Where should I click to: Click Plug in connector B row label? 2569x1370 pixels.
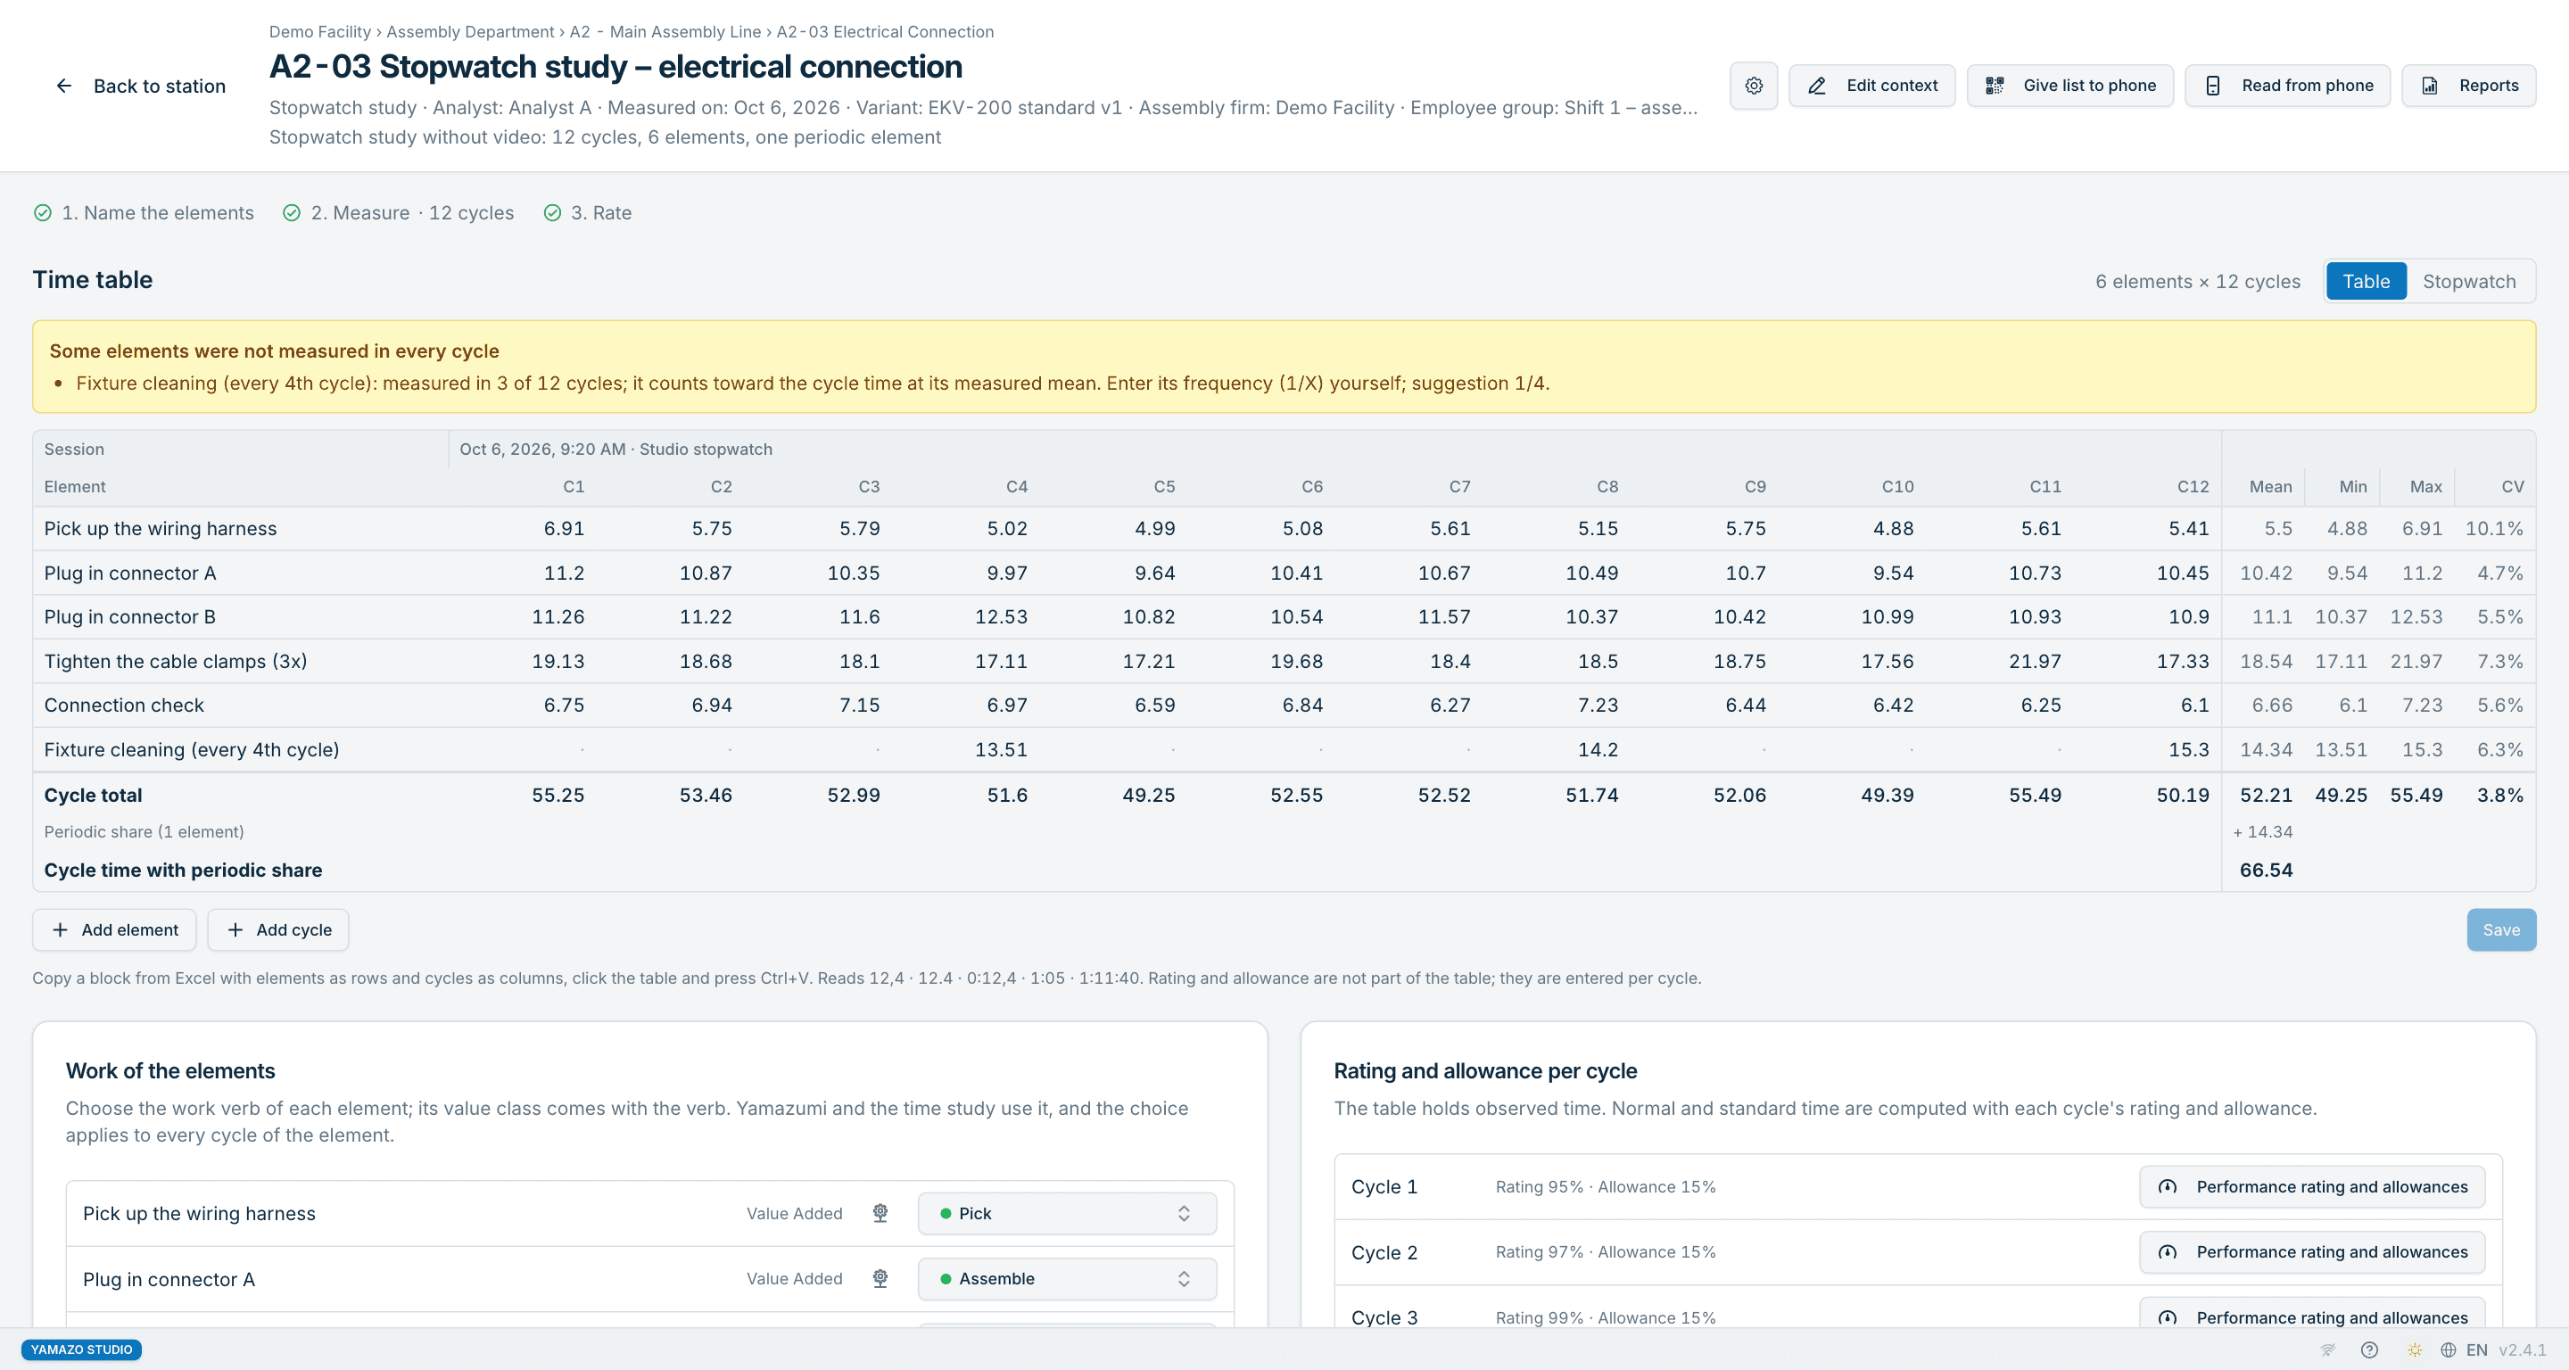(129, 616)
